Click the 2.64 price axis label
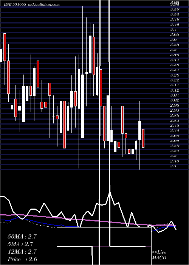The width and height of the screenshot is (189, 265). click(175, 140)
